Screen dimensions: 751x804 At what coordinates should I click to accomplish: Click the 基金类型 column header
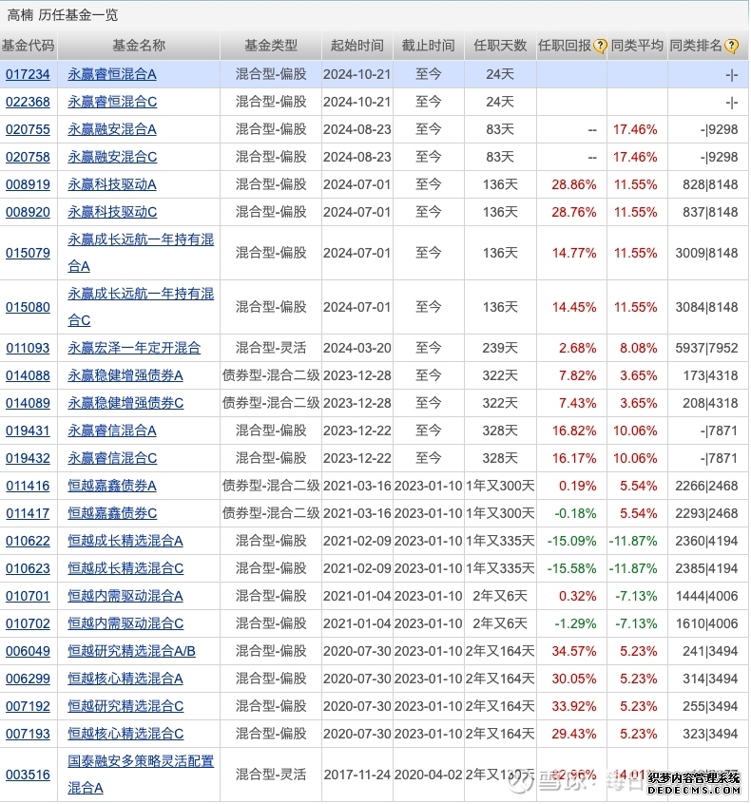click(271, 47)
